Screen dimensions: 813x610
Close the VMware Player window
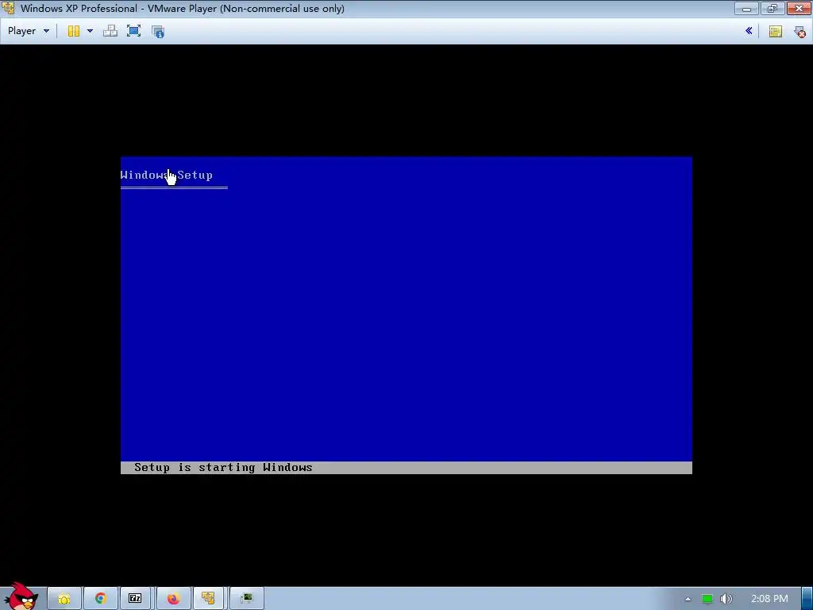[799, 8]
